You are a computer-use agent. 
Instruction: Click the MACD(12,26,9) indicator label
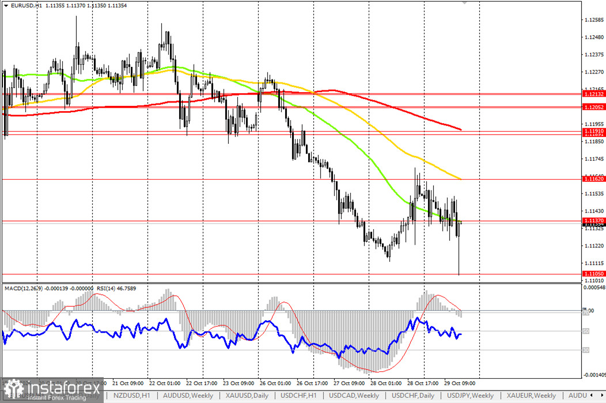[24, 288]
